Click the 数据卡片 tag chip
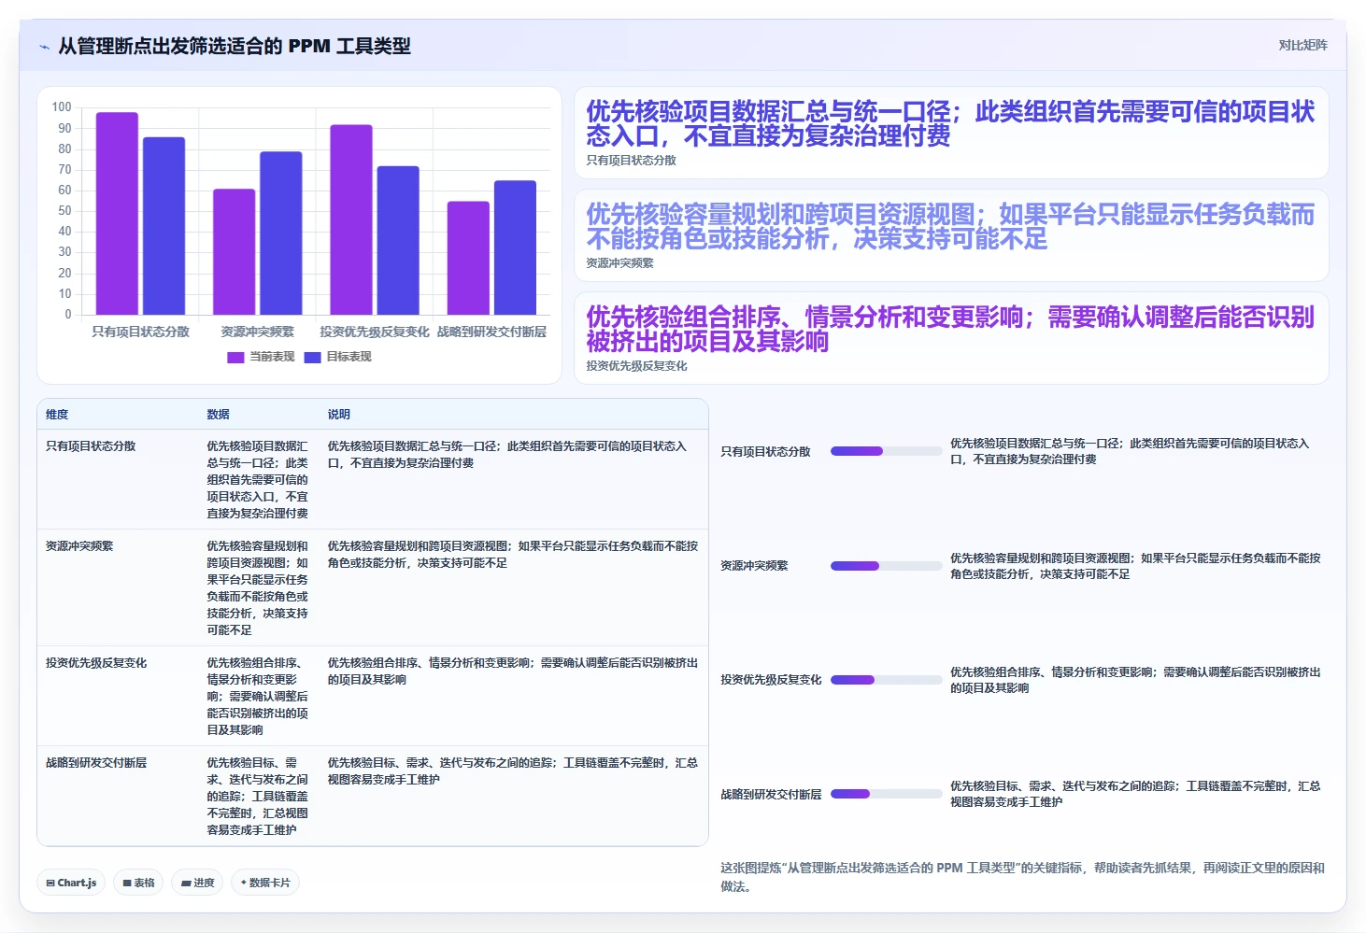Screen dimensions: 1366x933 (x=264, y=883)
